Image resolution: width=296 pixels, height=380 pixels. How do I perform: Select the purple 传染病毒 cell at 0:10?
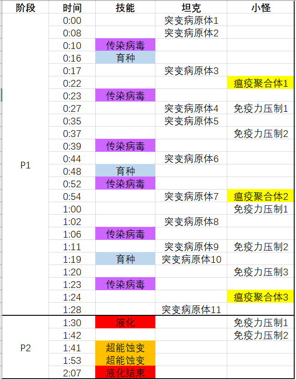pos(125,45)
